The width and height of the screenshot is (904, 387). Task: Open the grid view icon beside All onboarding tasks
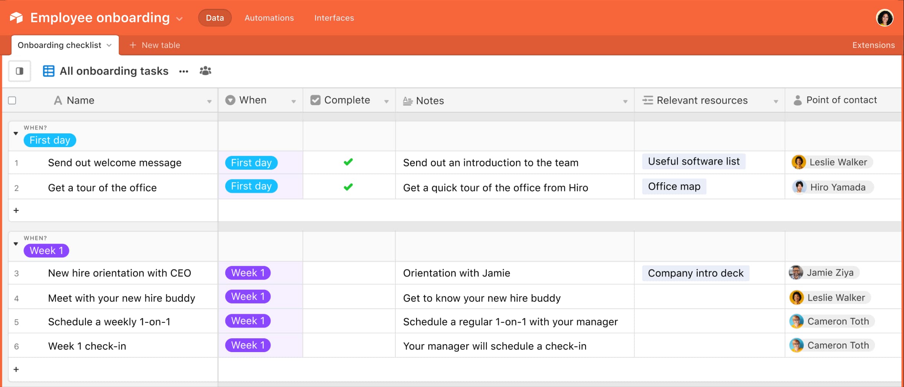(49, 71)
